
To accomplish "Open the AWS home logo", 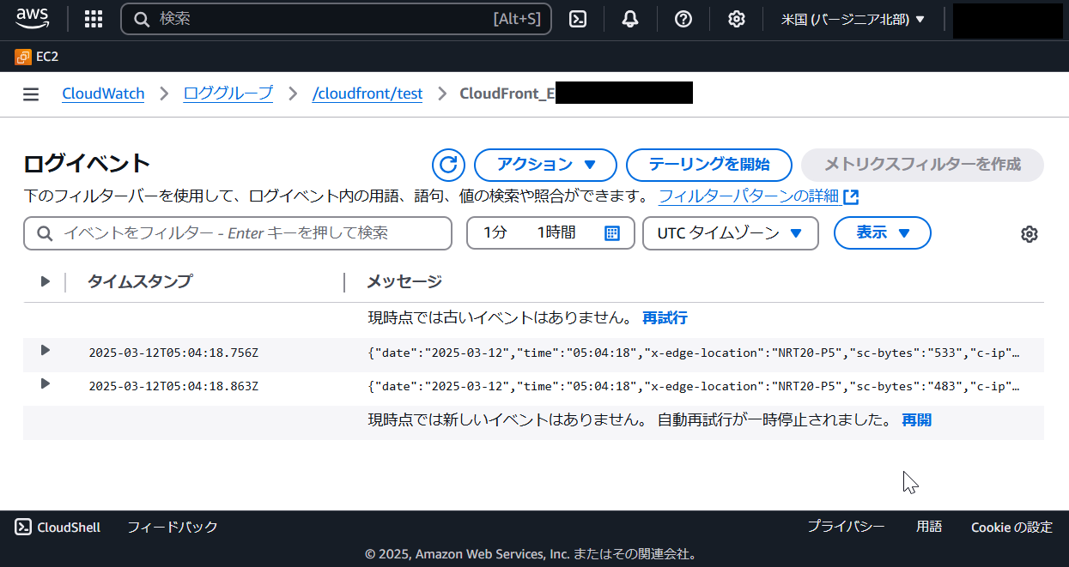I will pos(33,18).
